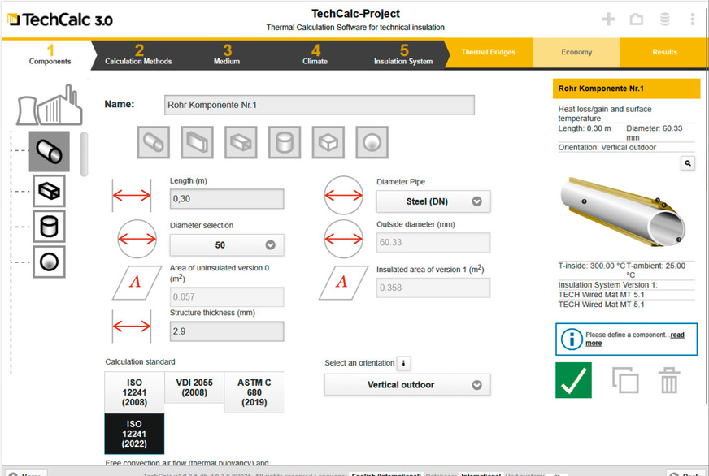This screenshot has height=476, width=709.
Task: Click the uninsulated area field showing 0.057
Action: 227,296
